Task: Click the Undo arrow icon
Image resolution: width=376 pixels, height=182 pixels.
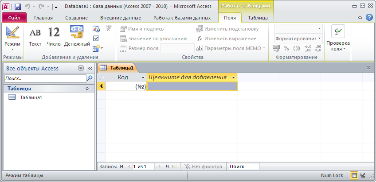Action: (x=27, y=7)
